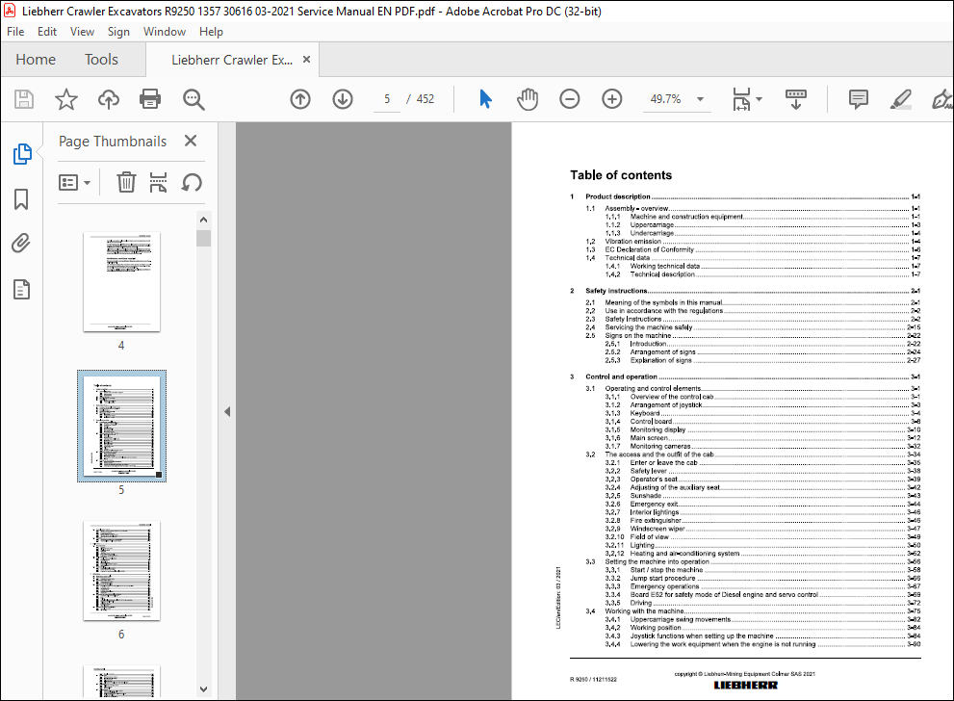This screenshot has height=701, width=954.
Task: Open the Layers/content sidebar panel
Action: [21, 290]
